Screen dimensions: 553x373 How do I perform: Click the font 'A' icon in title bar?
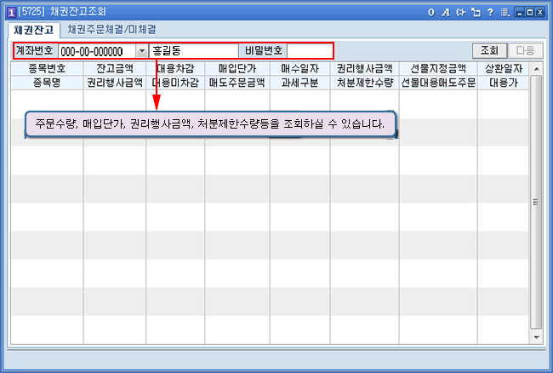pos(445,13)
